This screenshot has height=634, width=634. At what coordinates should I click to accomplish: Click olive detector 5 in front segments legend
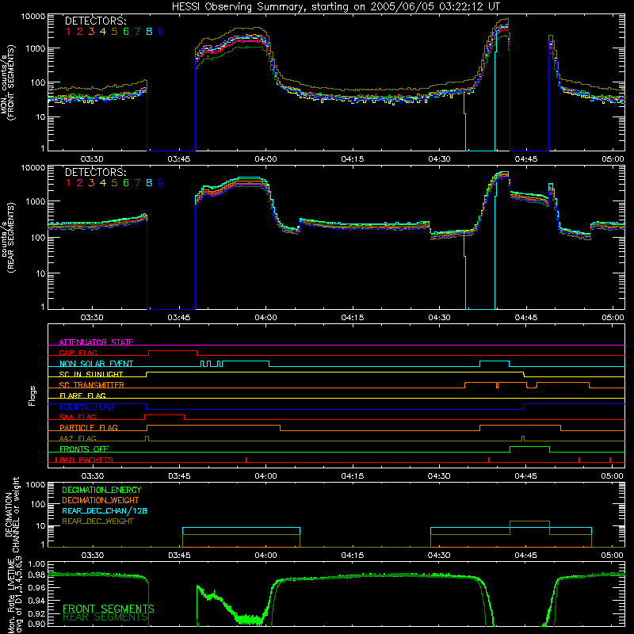[114, 32]
